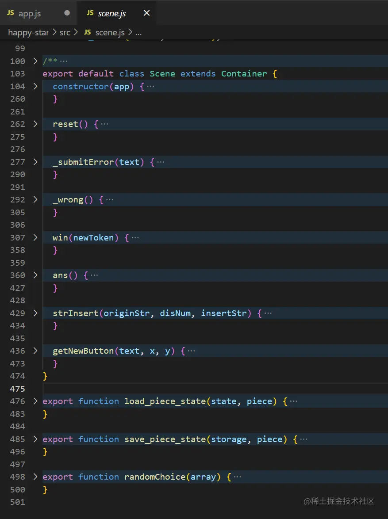Expand load_piece_state fold at line 476
Image resolution: width=388 pixels, height=519 pixels.
[35, 401]
